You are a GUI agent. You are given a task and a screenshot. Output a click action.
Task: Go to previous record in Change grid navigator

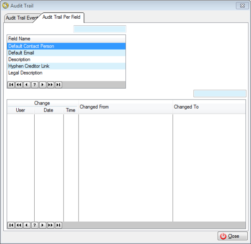(x=27, y=225)
